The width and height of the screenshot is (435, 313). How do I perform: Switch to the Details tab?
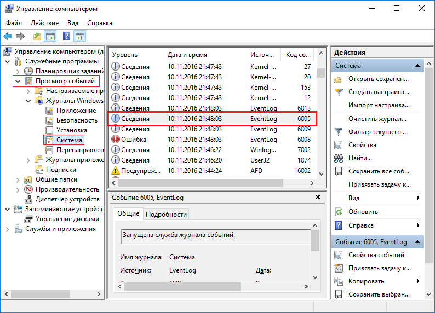click(x=167, y=215)
